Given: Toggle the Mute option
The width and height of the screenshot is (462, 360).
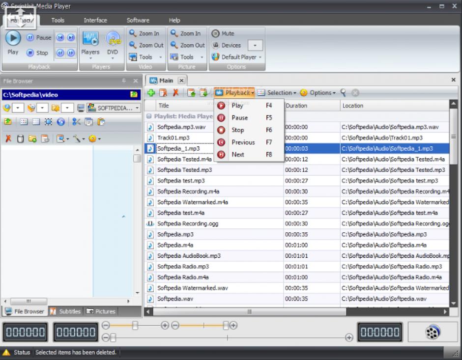Looking at the screenshot, I should point(223,33).
